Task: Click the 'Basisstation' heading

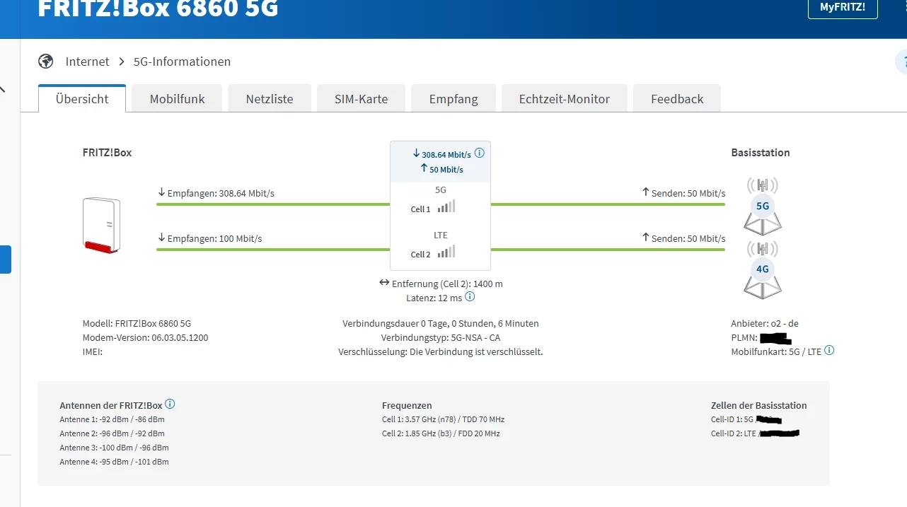Action: pos(761,152)
